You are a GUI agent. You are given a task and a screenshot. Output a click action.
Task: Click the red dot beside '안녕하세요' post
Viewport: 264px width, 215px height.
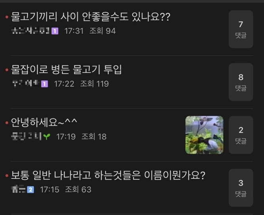click(x=7, y=123)
